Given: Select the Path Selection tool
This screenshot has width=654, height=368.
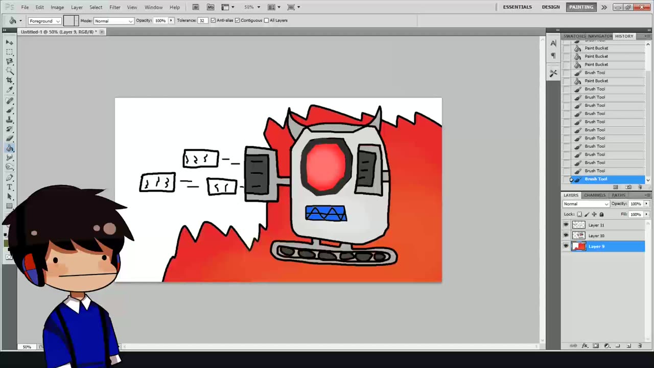Looking at the screenshot, I should [10, 197].
